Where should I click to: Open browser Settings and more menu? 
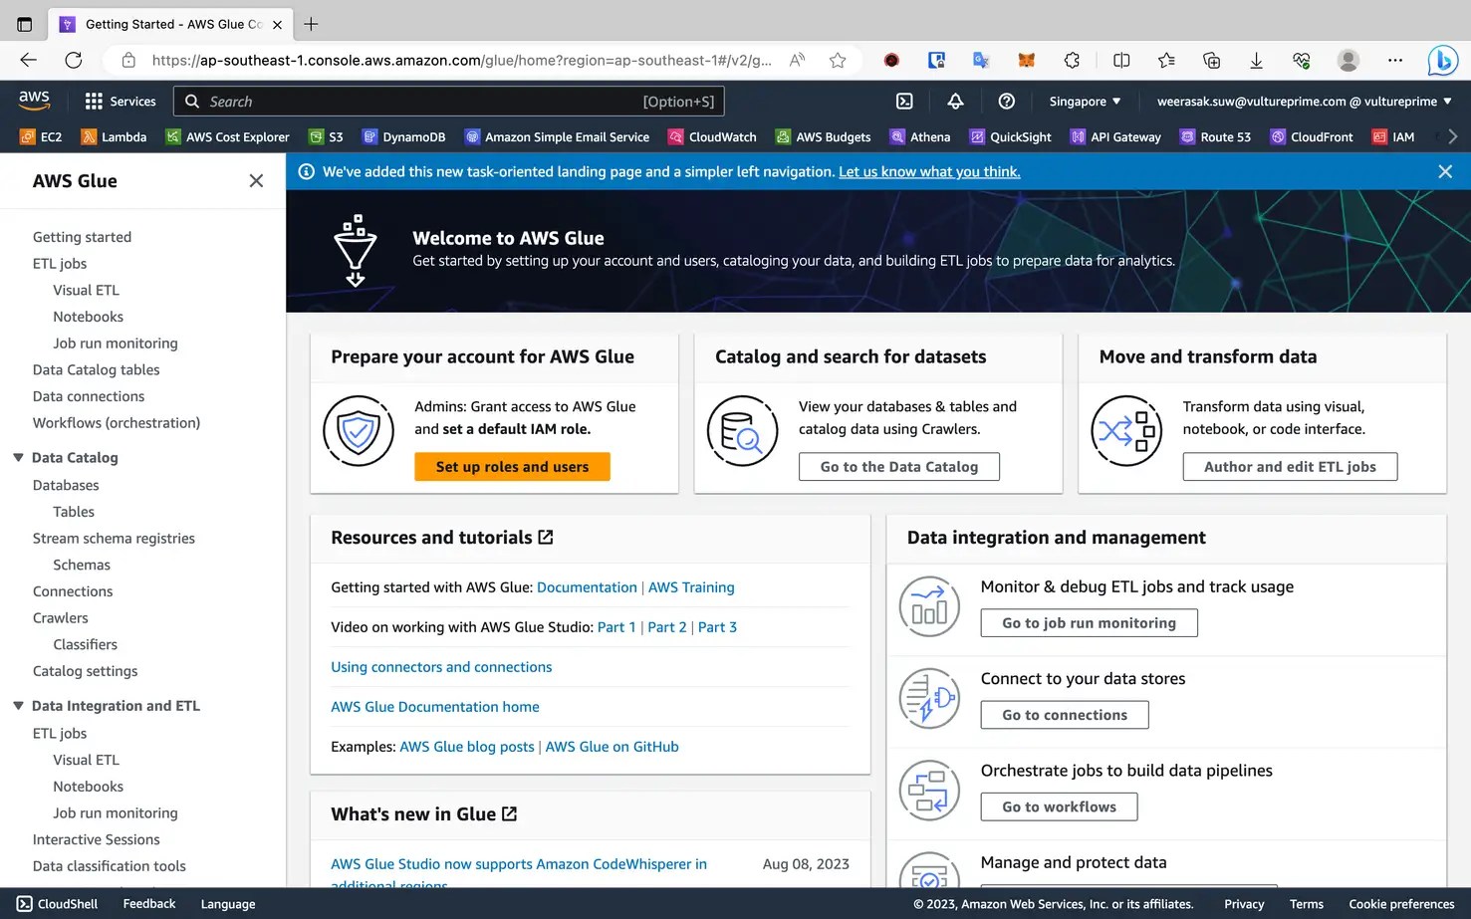1394,61
